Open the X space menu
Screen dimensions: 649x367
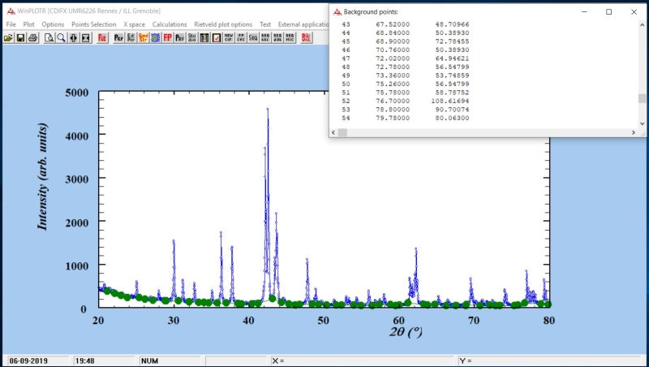(x=134, y=24)
